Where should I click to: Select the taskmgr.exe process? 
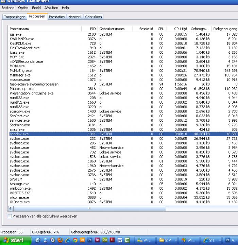pyautogui.click(x=123, y=184)
